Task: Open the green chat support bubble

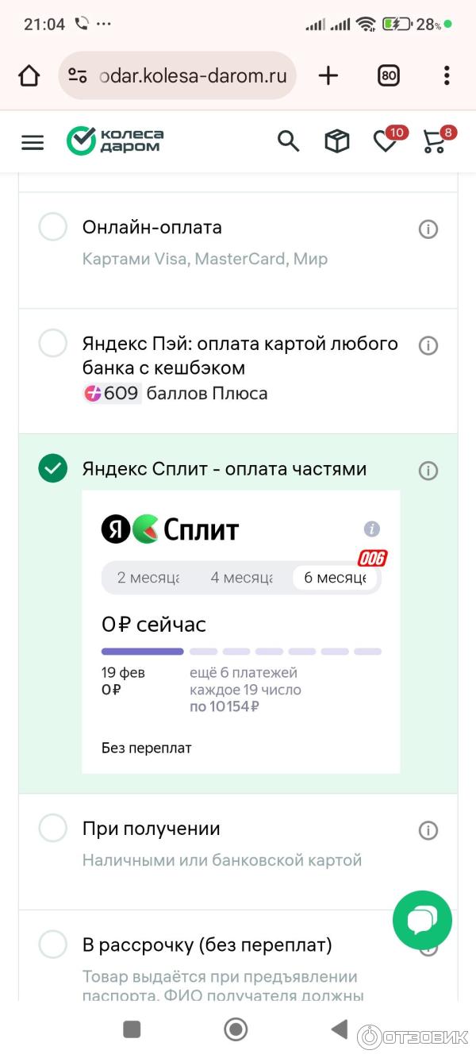Action: 422,920
